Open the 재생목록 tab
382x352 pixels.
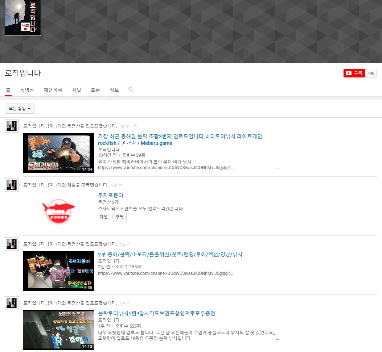click(53, 90)
